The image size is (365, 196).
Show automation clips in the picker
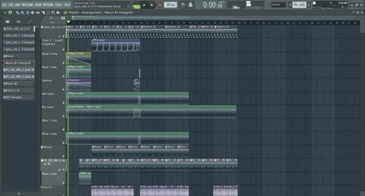click(x=30, y=22)
